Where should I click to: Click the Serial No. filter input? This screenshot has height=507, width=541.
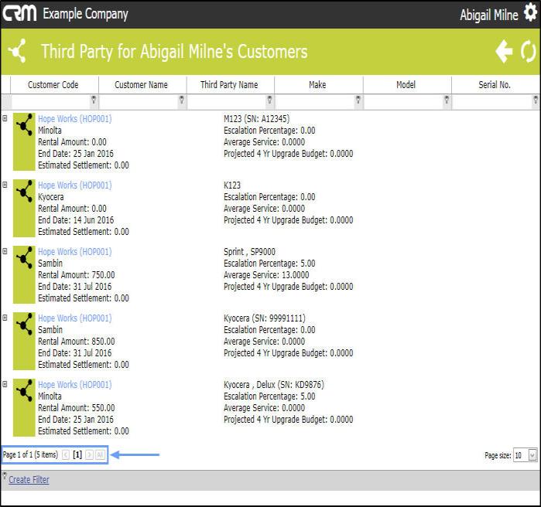[492, 102]
